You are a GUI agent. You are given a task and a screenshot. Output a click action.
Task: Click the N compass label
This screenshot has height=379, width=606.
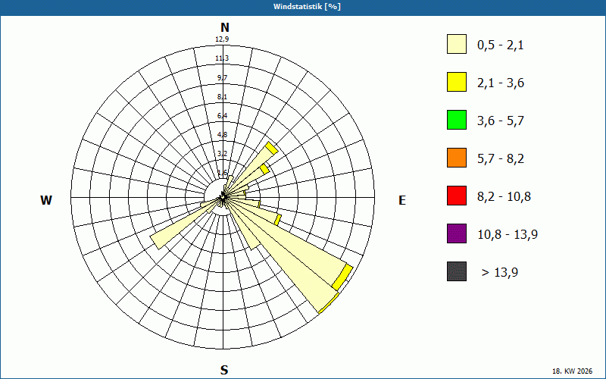tap(224, 27)
